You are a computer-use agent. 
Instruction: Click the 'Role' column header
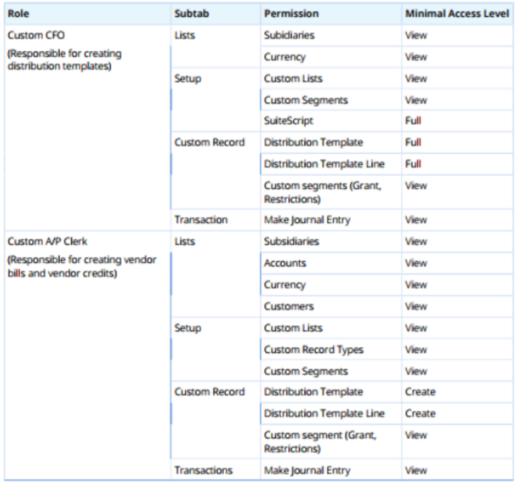pos(18,13)
